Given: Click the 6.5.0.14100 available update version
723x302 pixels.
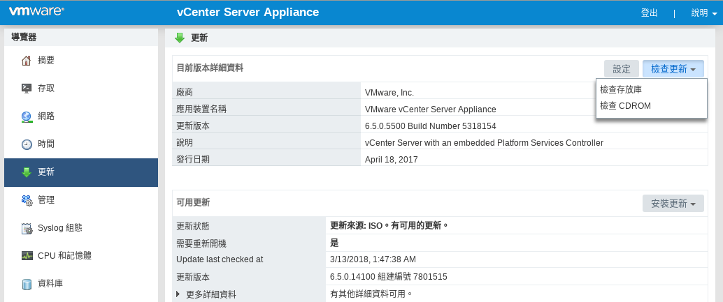Looking at the screenshot, I should tap(389, 277).
